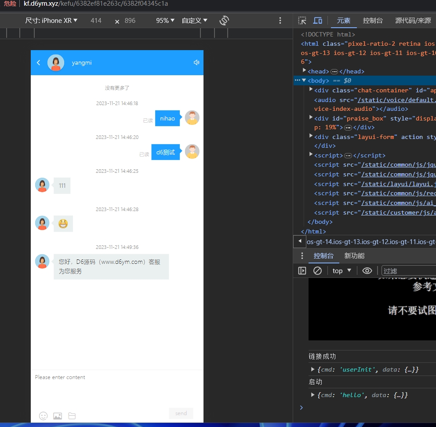Click the clear console icon
Image resolution: width=436 pixels, height=427 pixels.
317,271
